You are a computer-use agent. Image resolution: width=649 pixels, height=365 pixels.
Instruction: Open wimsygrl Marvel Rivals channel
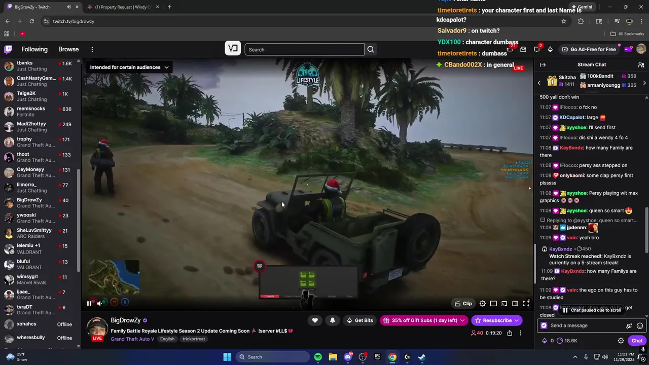tap(40, 280)
